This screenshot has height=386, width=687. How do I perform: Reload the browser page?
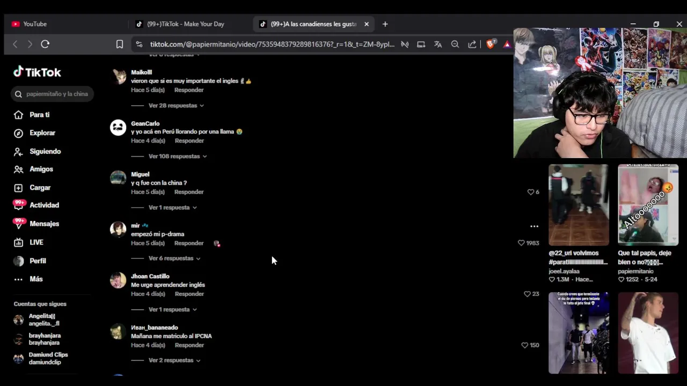(x=45, y=44)
